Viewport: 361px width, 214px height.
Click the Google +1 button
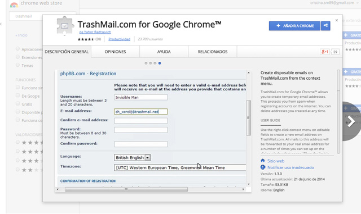coord(325,52)
